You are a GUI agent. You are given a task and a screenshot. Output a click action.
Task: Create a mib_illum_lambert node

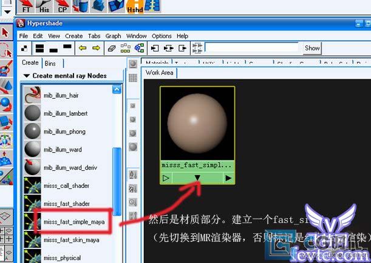tap(66, 113)
